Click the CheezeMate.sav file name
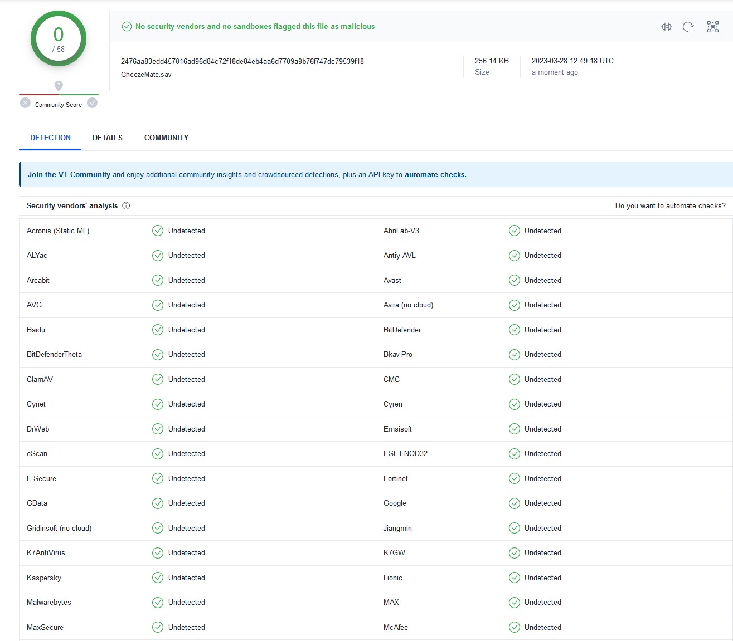This screenshot has width=733, height=641. click(146, 75)
